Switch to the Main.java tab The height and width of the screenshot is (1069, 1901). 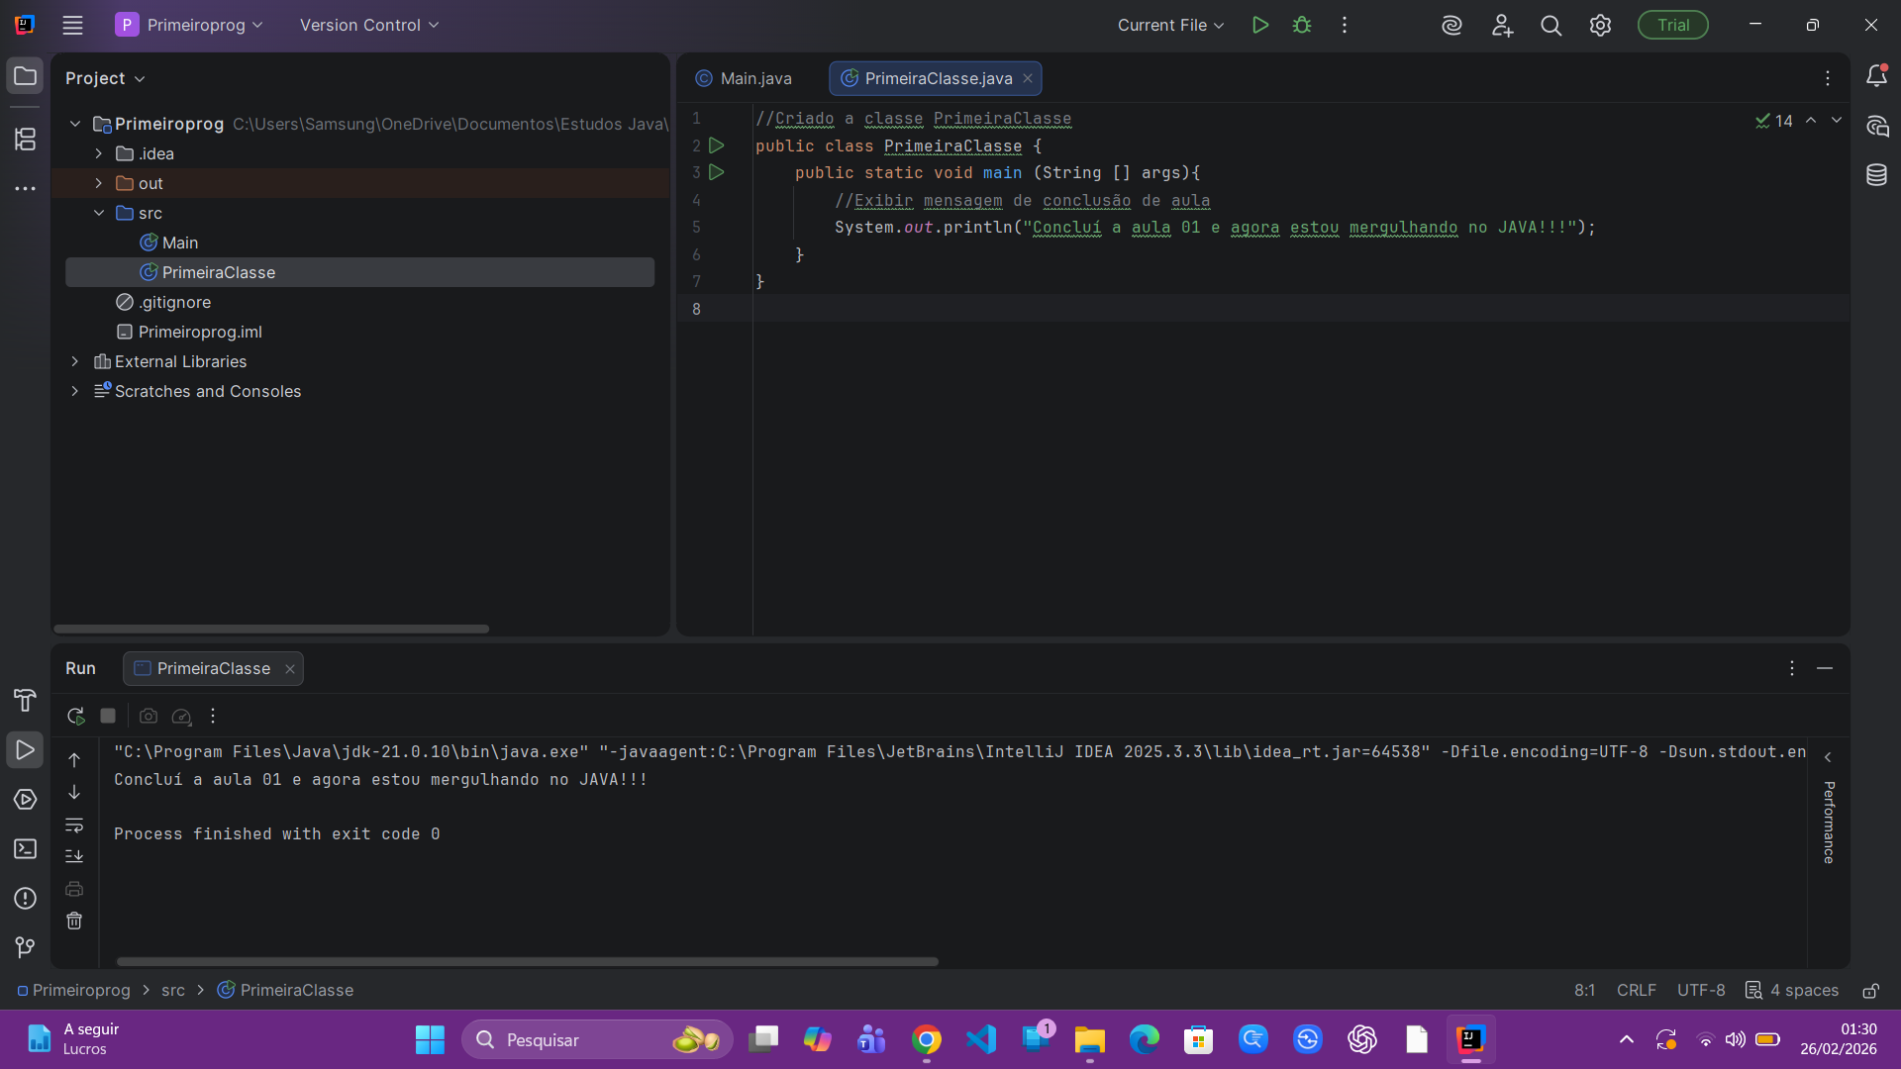tap(753, 78)
